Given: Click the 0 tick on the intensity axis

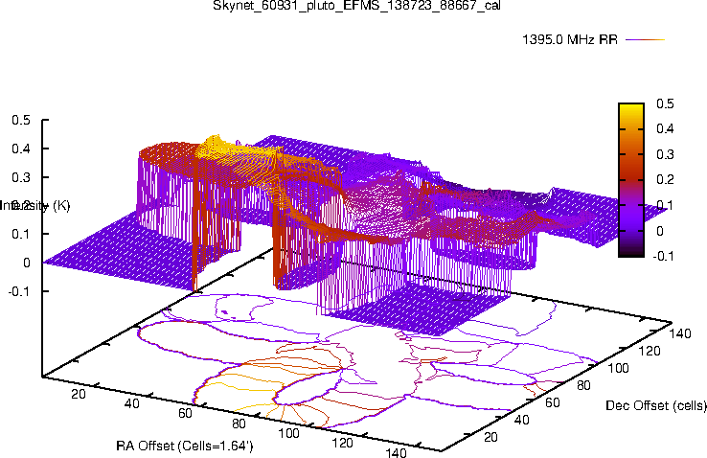Looking at the screenshot, I should pos(27,263).
